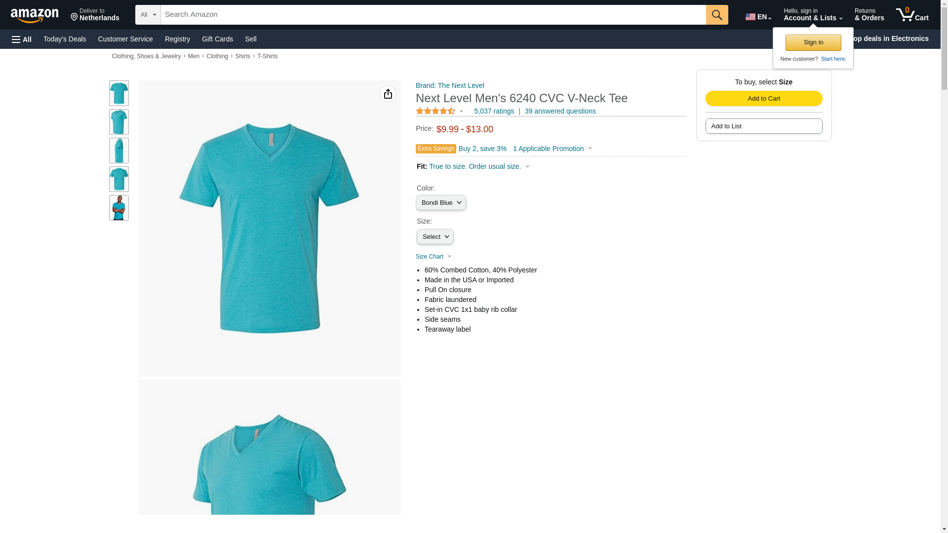The height and width of the screenshot is (533, 948).
Task: Click the star rating icons
Action: pos(435,111)
